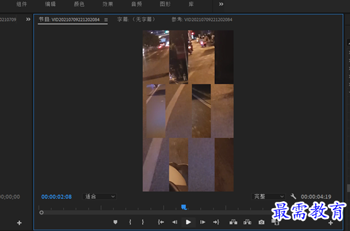Screen dimensions: 350x231
Task: Mark out point with right brace
Action: point(143,222)
